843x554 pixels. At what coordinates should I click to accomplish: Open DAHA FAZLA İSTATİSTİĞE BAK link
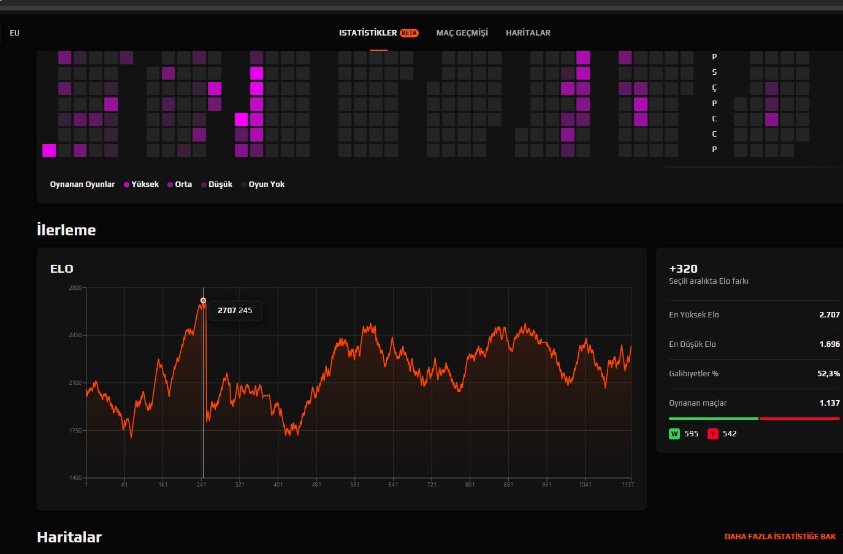click(x=780, y=537)
